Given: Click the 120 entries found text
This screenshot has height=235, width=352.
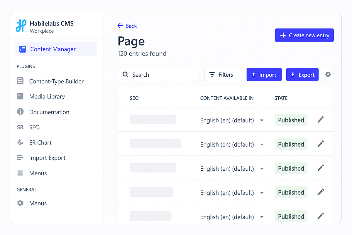Looking at the screenshot, I should point(142,53).
